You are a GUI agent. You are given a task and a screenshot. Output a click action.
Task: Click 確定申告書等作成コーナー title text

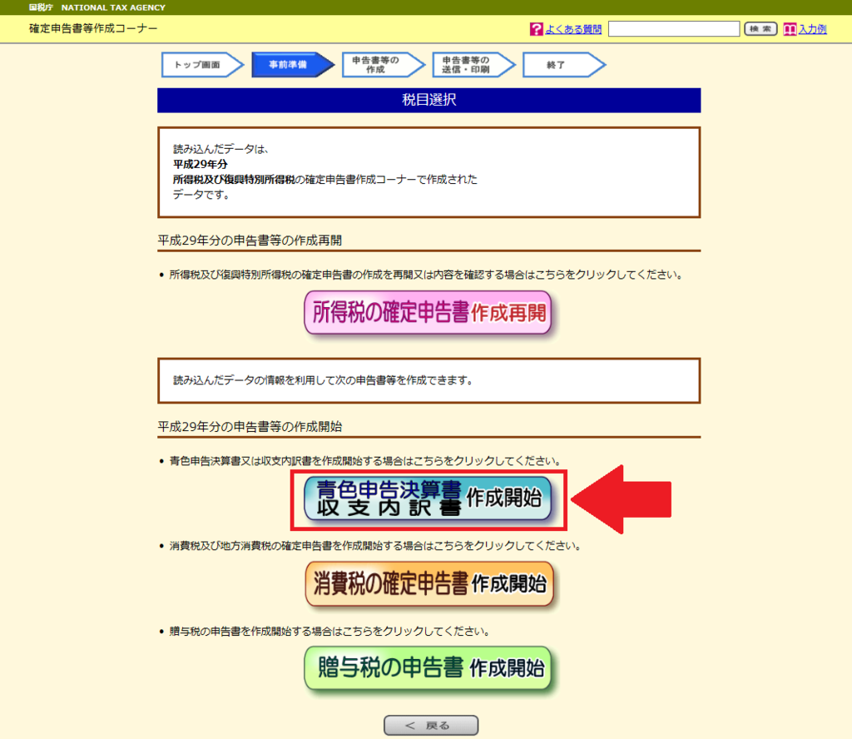(x=93, y=28)
